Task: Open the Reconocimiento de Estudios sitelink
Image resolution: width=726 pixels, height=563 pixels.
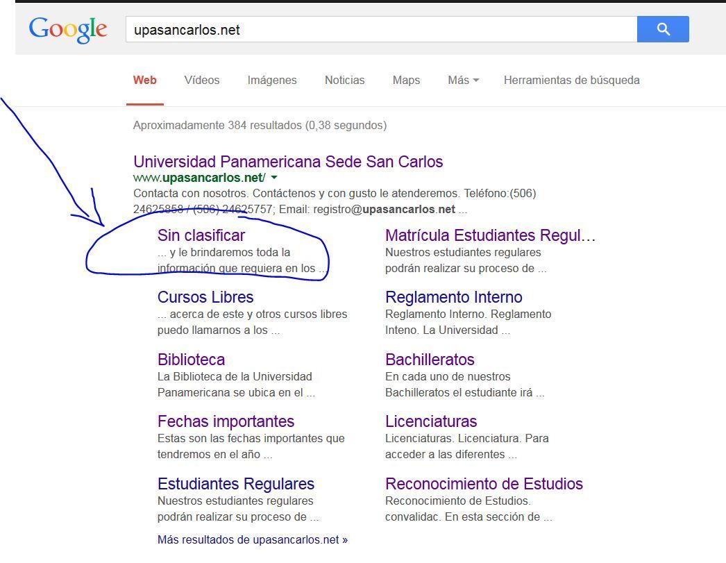Action: coord(484,483)
